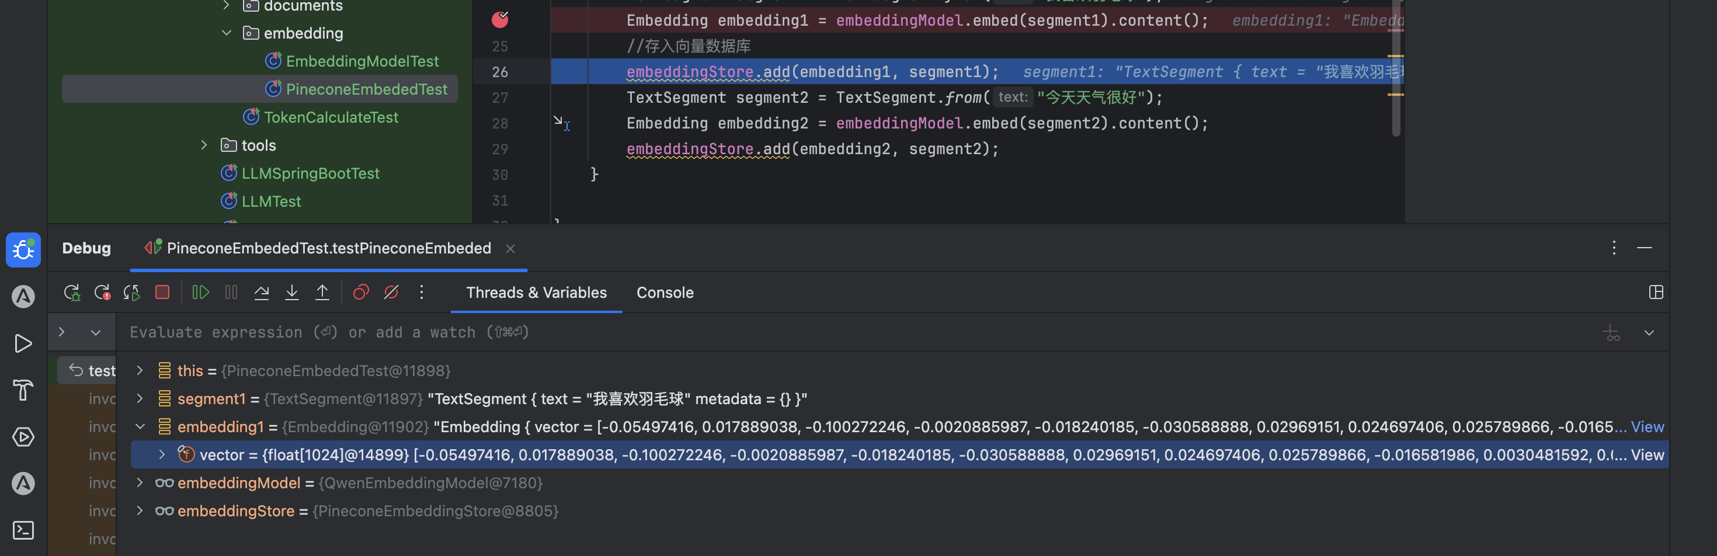Open the Build hammer tool window
The height and width of the screenshot is (556, 1717).
pyautogui.click(x=23, y=390)
